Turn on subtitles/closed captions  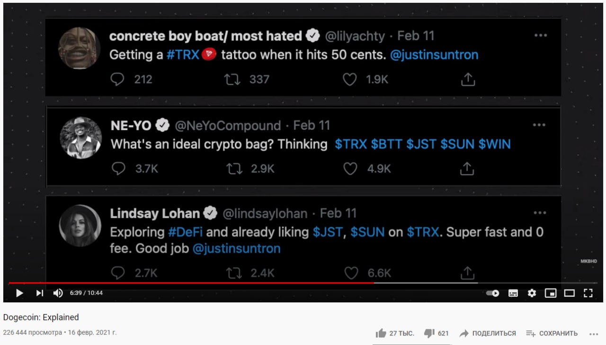click(513, 293)
